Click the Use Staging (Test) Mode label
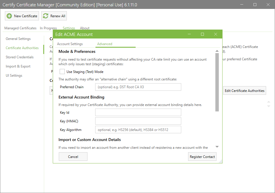 (85, 72)
